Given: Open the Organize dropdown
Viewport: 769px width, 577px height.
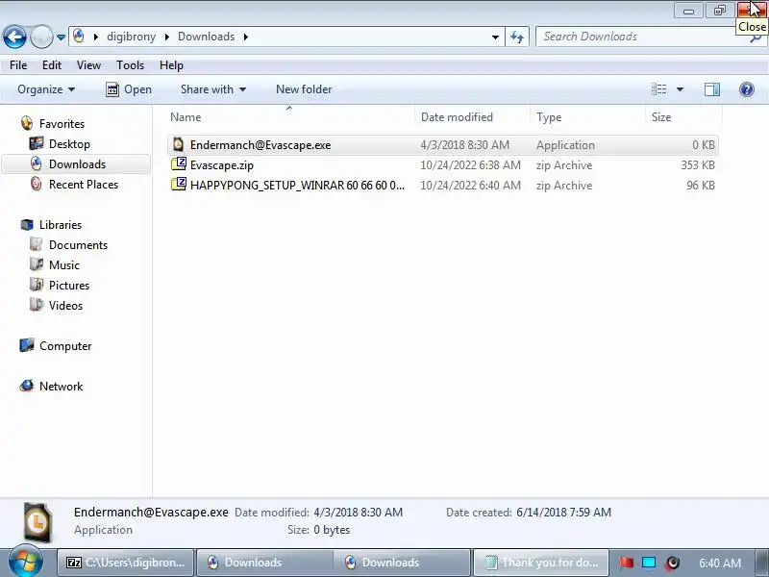Looking at the screenshot, I should 46,89.
